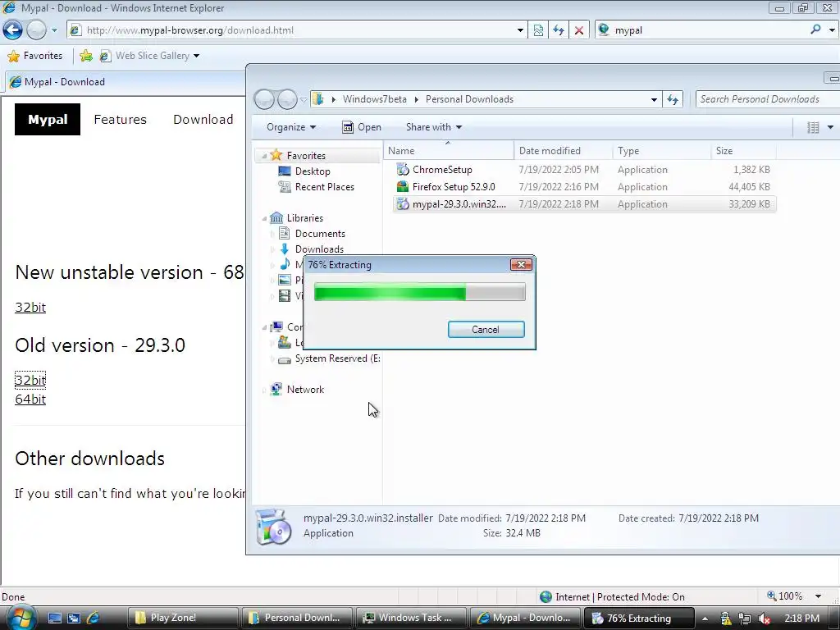This screenshot has width=840, height=630.
Task: Collapse the Favorites tree section
Action: 264,156
